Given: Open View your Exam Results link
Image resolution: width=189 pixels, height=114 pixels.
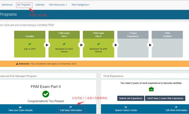Looking at the screenshot, I should pos(20,110).
